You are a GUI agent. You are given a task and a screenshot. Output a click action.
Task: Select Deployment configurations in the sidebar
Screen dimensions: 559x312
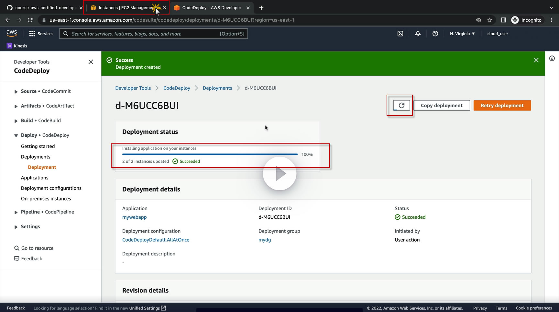pos(51,188)
